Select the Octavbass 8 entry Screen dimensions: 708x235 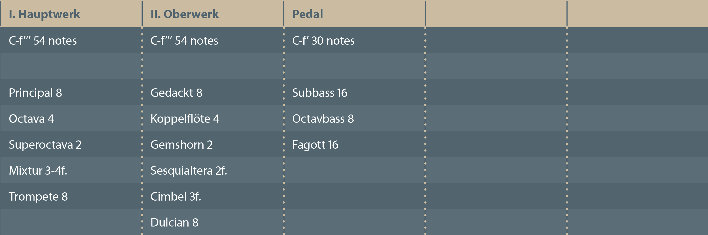click(x=323, y=119)
